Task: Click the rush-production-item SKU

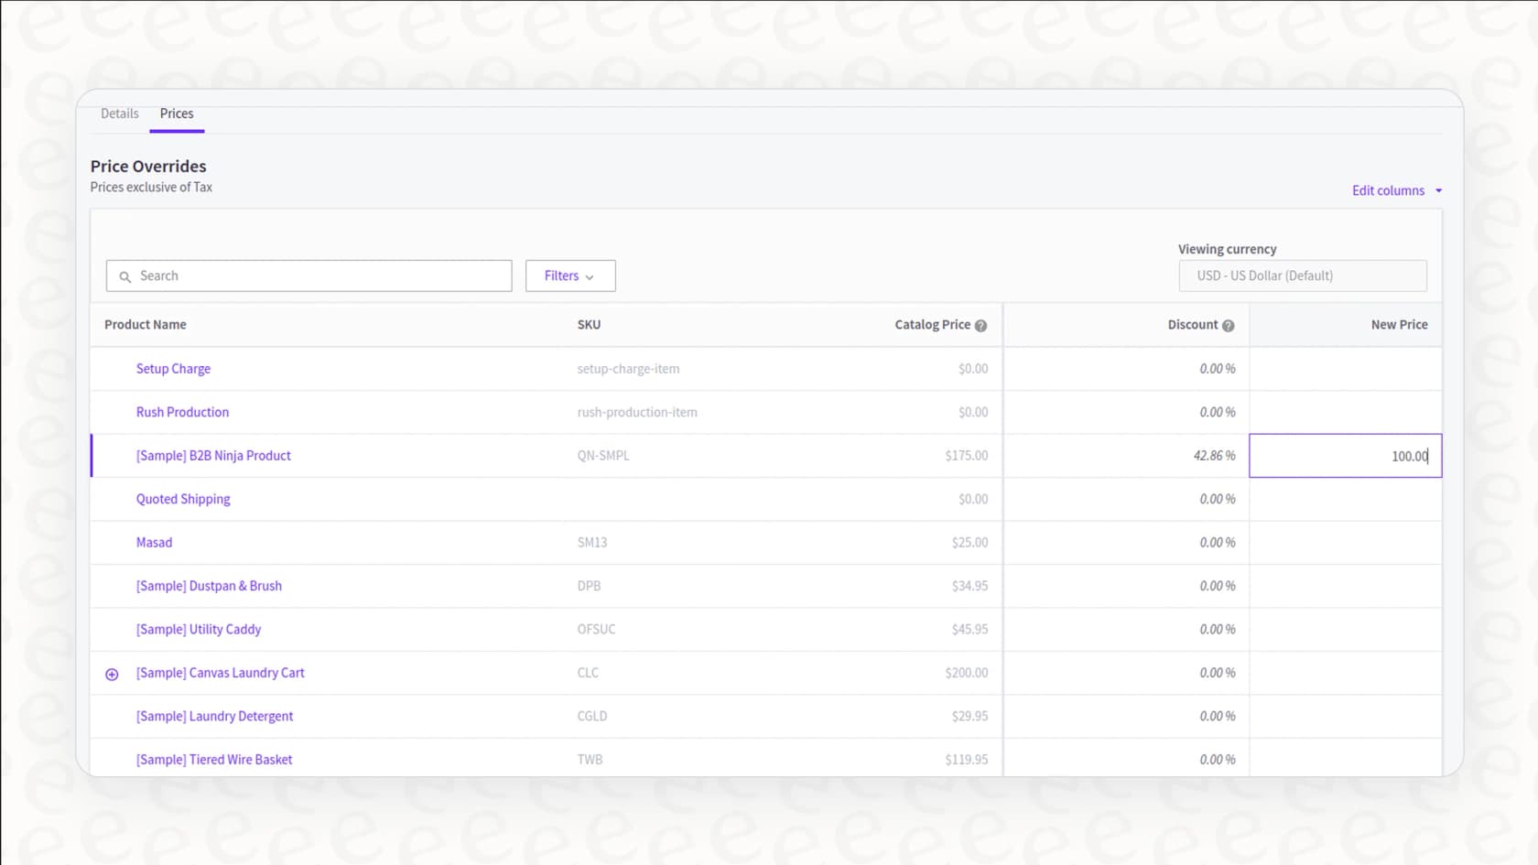Action: tap(637, 412)
